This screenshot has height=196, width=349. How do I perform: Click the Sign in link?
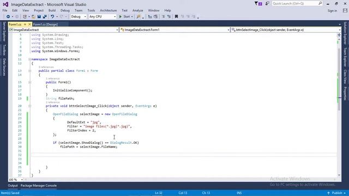tap(332, 11)
